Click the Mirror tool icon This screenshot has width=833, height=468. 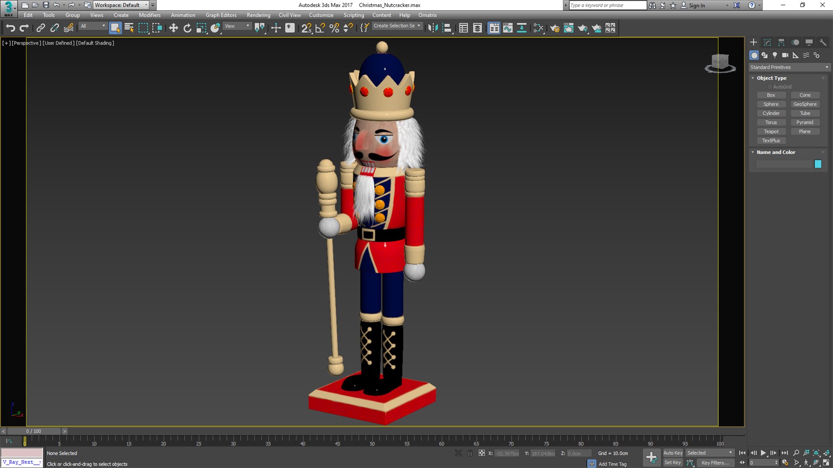click(433, 28)
